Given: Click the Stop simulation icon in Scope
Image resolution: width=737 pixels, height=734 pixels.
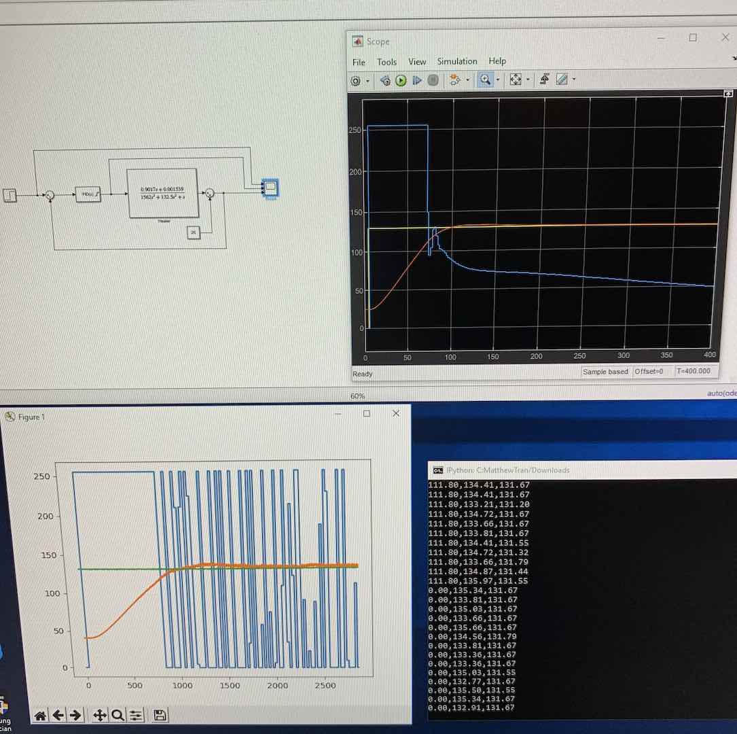Looking at the screenshot, I should pyautogui.click(x=433, y=80).
